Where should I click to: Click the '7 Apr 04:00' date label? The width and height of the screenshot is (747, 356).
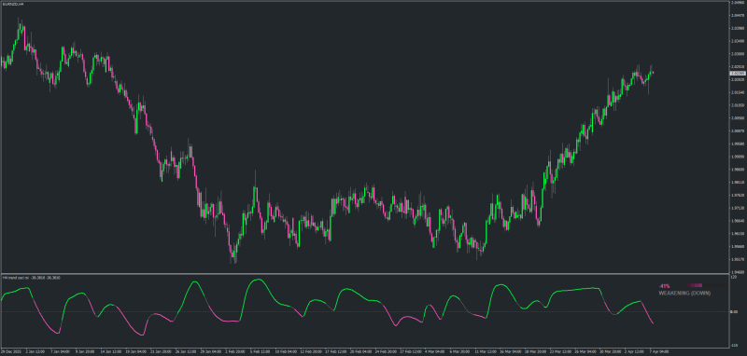tap(660, 351)
